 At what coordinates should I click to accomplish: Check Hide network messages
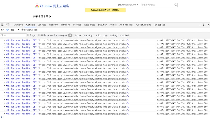coord(40,35)
